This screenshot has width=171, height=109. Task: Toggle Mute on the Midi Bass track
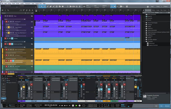click(x=6, y=67)
